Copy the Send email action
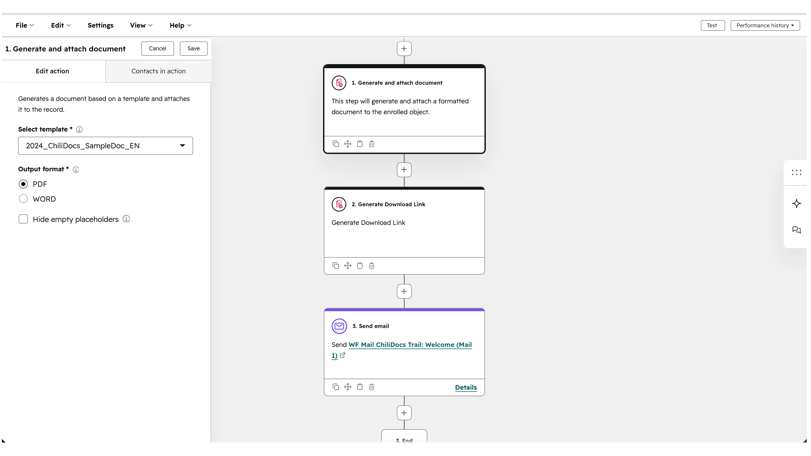811x456 pixels. click(x=336, y=387)
